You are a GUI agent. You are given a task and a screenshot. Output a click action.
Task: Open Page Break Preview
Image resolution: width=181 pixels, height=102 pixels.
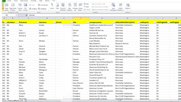13,7
